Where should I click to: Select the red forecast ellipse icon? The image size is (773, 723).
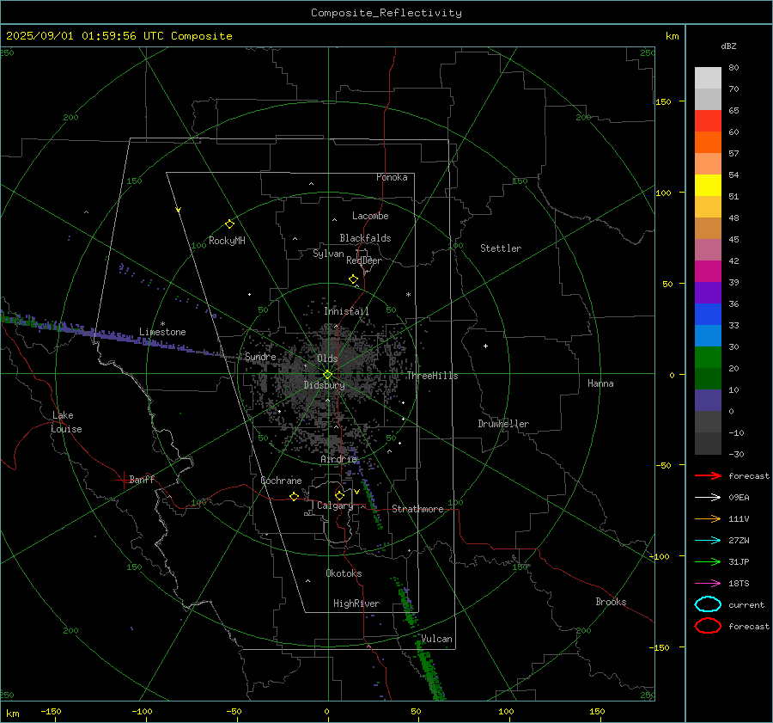tap(708, 626)
